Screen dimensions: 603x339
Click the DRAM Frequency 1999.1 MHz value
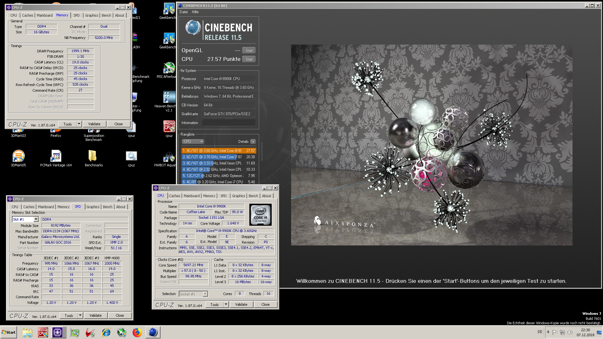coord(80,51)
